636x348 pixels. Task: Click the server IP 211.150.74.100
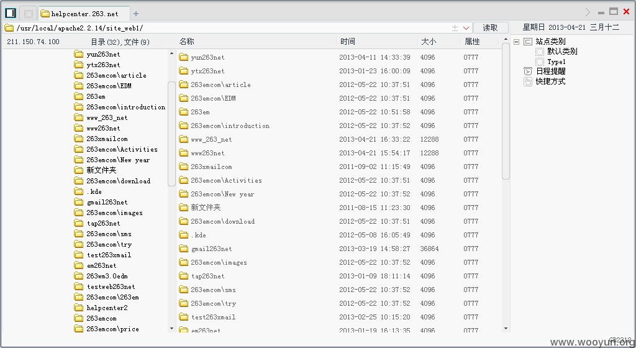[x=33, y=42]
